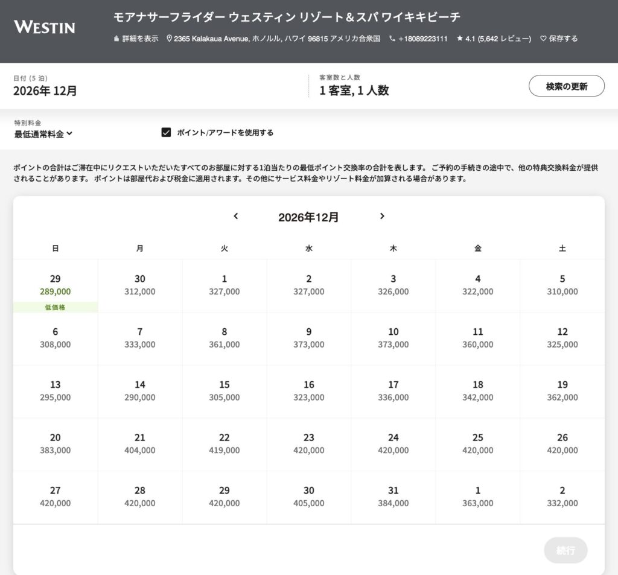This screenshot has width=618, height=575.
Task: Select December 26 date cell
Action: [562, 444]
